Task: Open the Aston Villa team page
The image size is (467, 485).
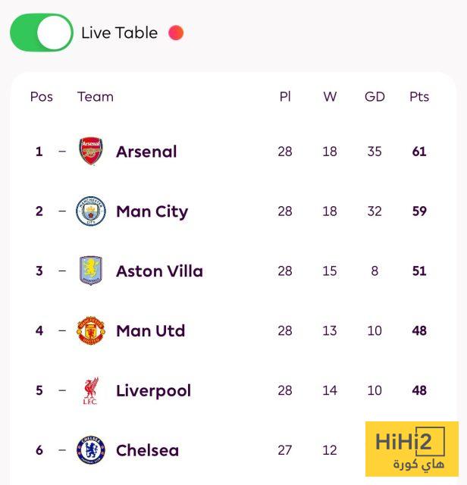Action: tap(159, 271)
